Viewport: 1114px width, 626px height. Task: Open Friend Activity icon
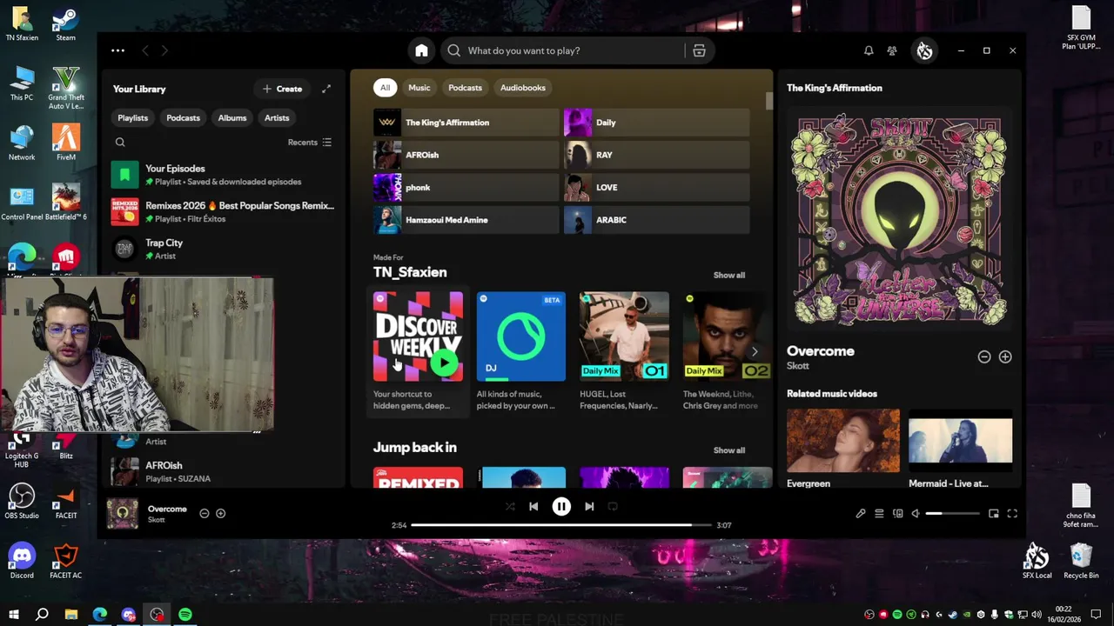(x=892, y=50)
